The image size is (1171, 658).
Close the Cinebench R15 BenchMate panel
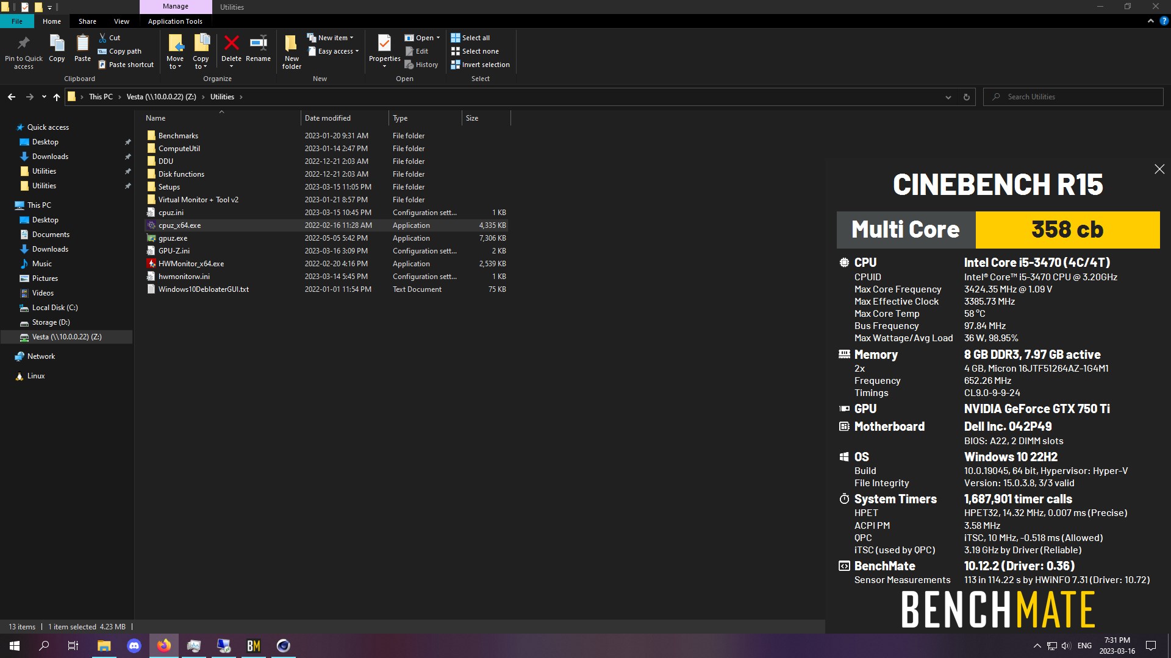(1159, 169)
